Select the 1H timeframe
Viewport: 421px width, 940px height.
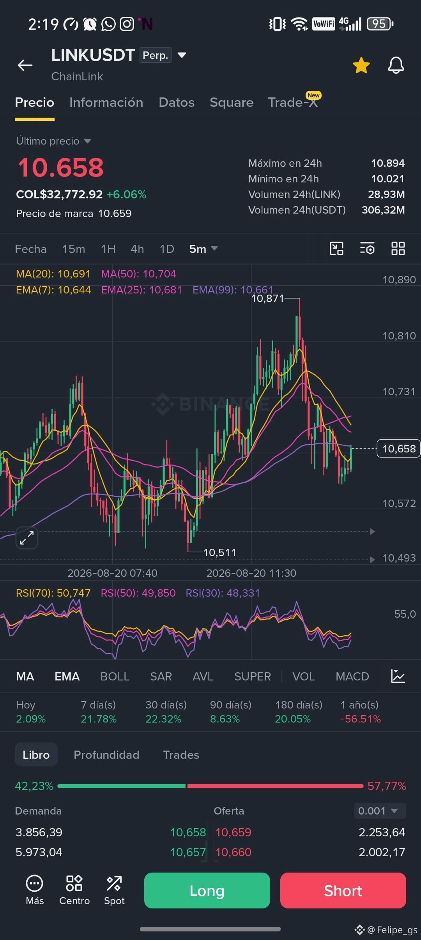(108, 249)
